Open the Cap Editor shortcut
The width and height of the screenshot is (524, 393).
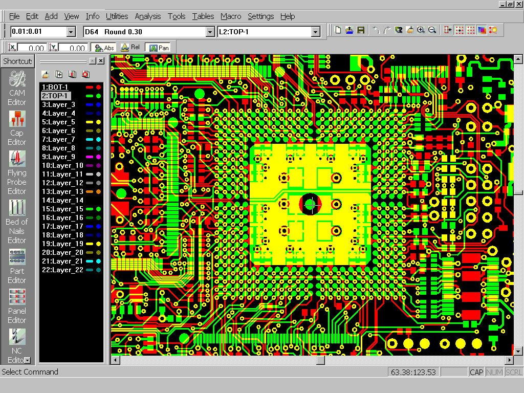tap(17, 128)
